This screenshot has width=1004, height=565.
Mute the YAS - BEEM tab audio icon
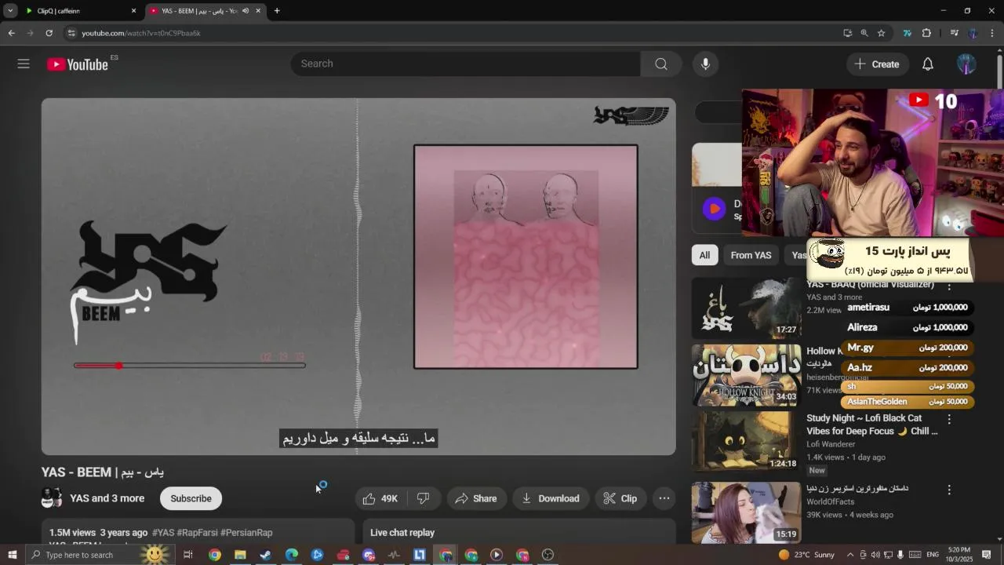tap(246, 11)
